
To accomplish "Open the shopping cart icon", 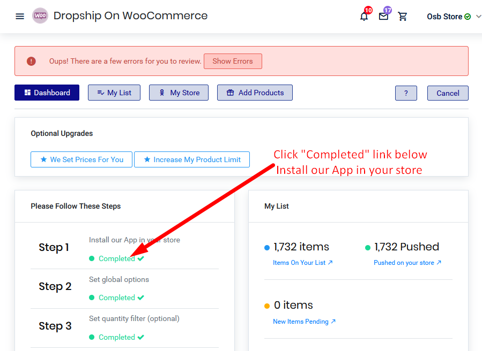I will [x=403, y=16].
